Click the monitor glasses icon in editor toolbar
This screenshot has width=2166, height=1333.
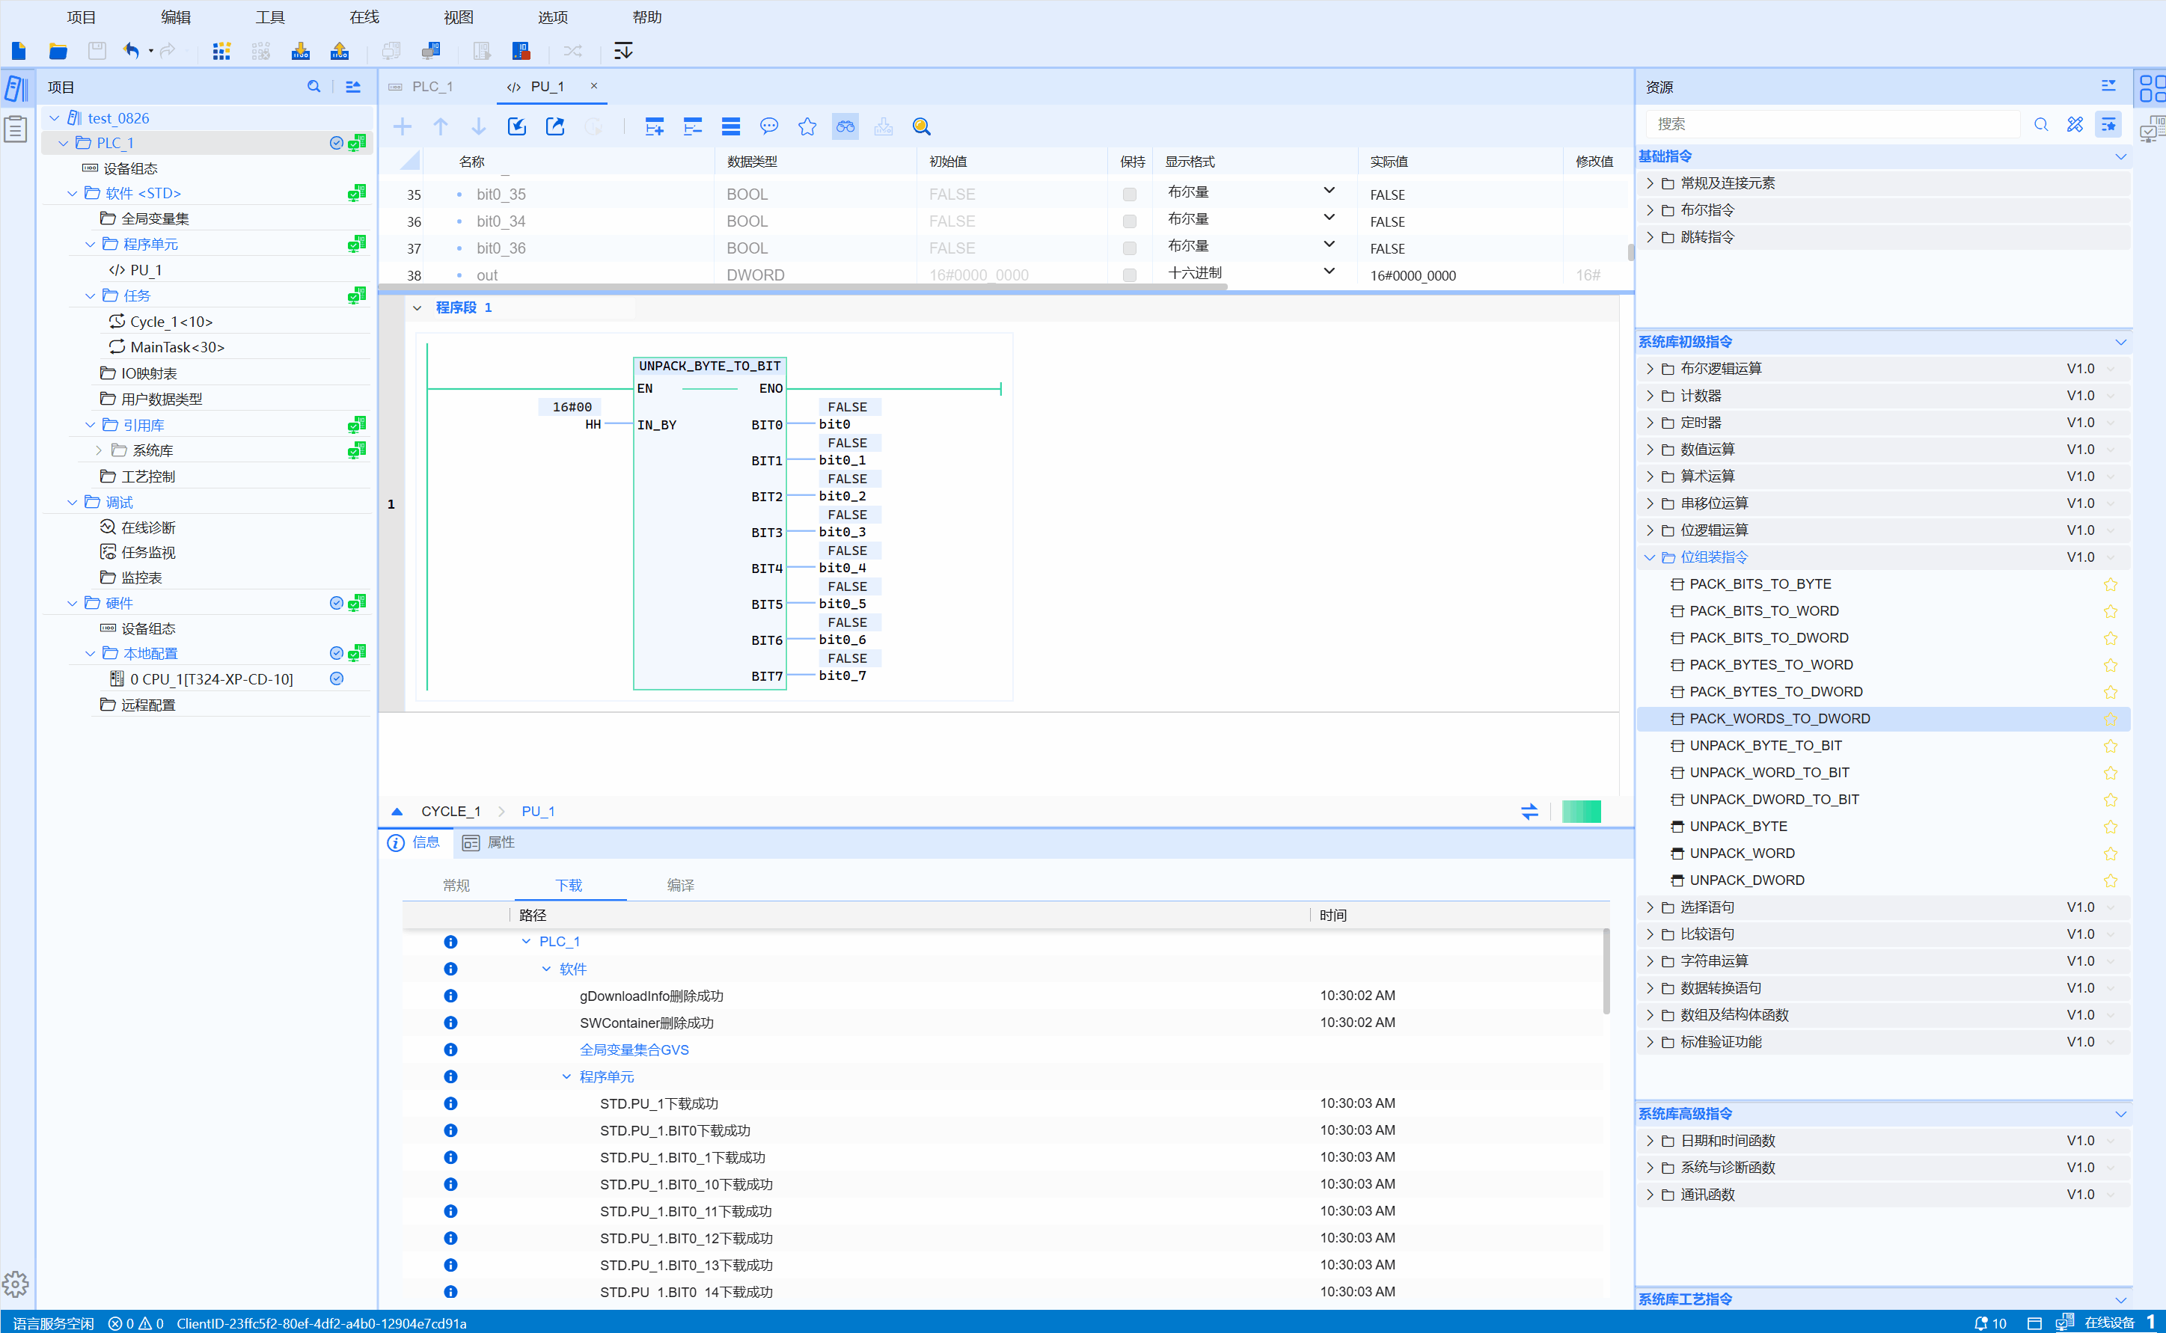coord(845,127)
